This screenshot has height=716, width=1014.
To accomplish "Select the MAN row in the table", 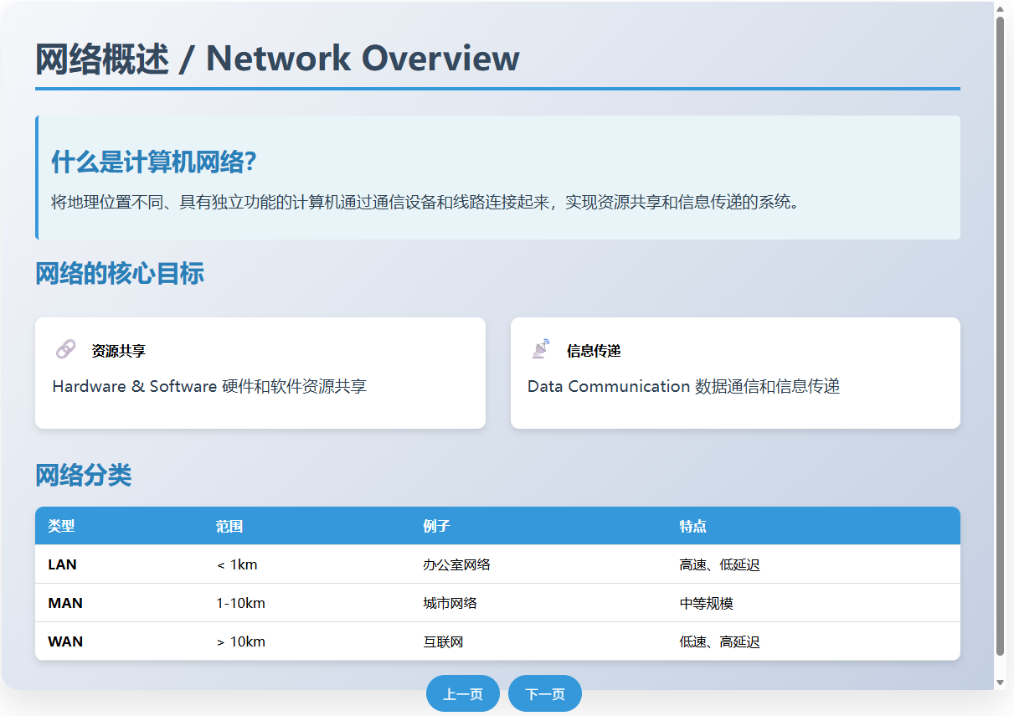I will 497,602.
